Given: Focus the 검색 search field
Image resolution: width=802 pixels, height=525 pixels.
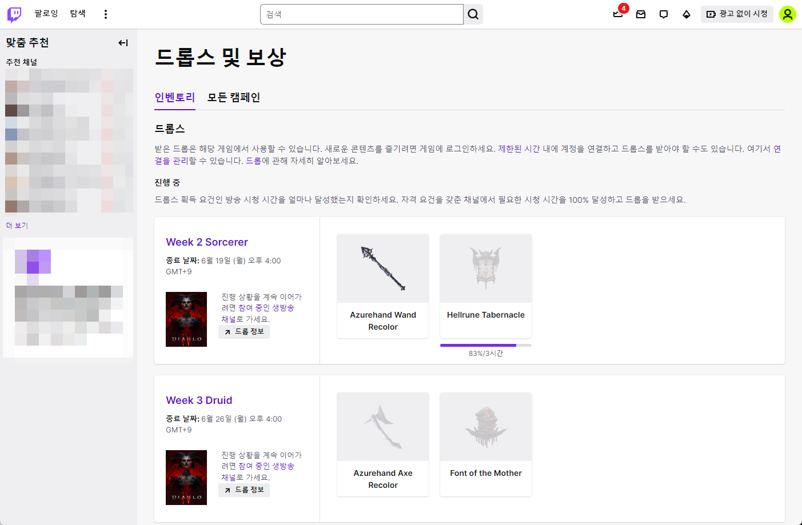Looking at the screenshot, I should (x=361, y=14).
